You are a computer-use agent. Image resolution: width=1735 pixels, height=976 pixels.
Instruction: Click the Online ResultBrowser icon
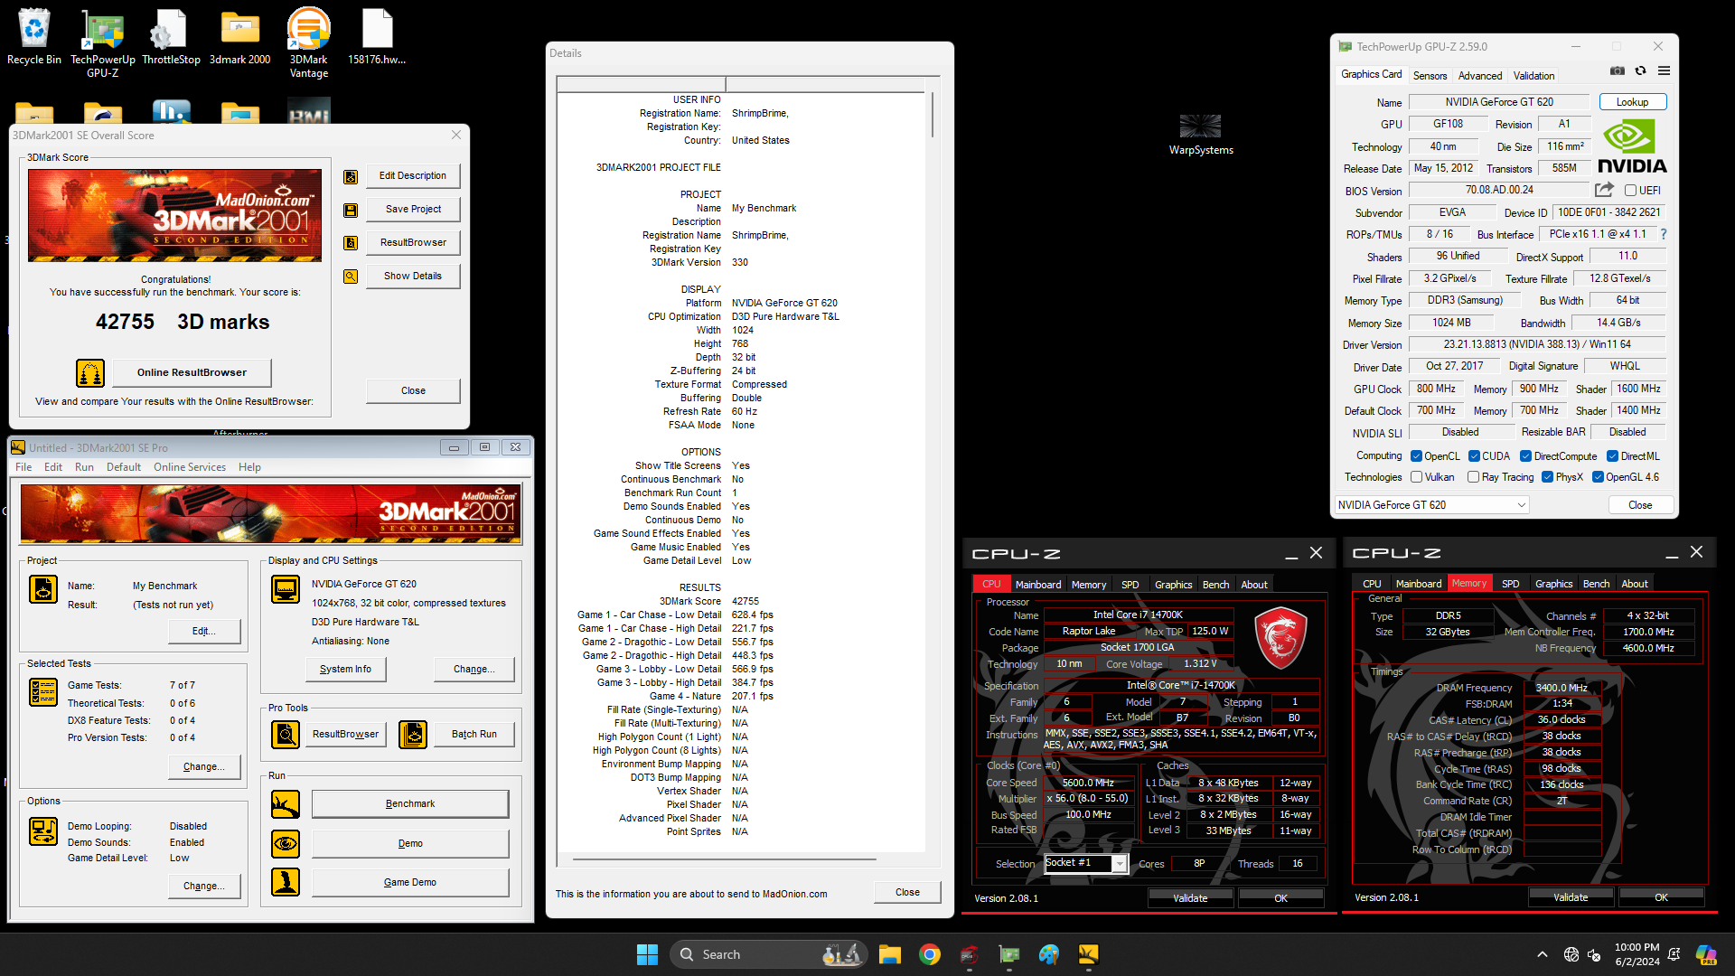[89, 372]
